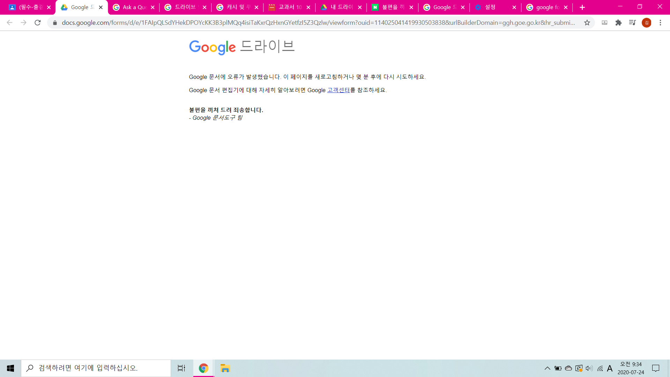
Task: Click the battery tray icon
Action: (558, 368)
